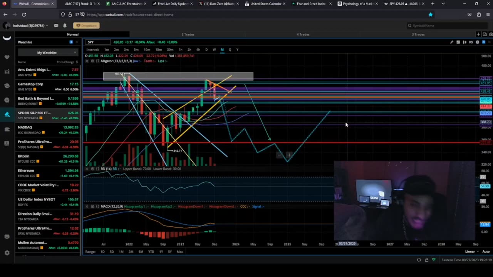493x277 pixels.
Task: Toggle MACD indicator code brackets icon
Action: click(x=97, y=206)
